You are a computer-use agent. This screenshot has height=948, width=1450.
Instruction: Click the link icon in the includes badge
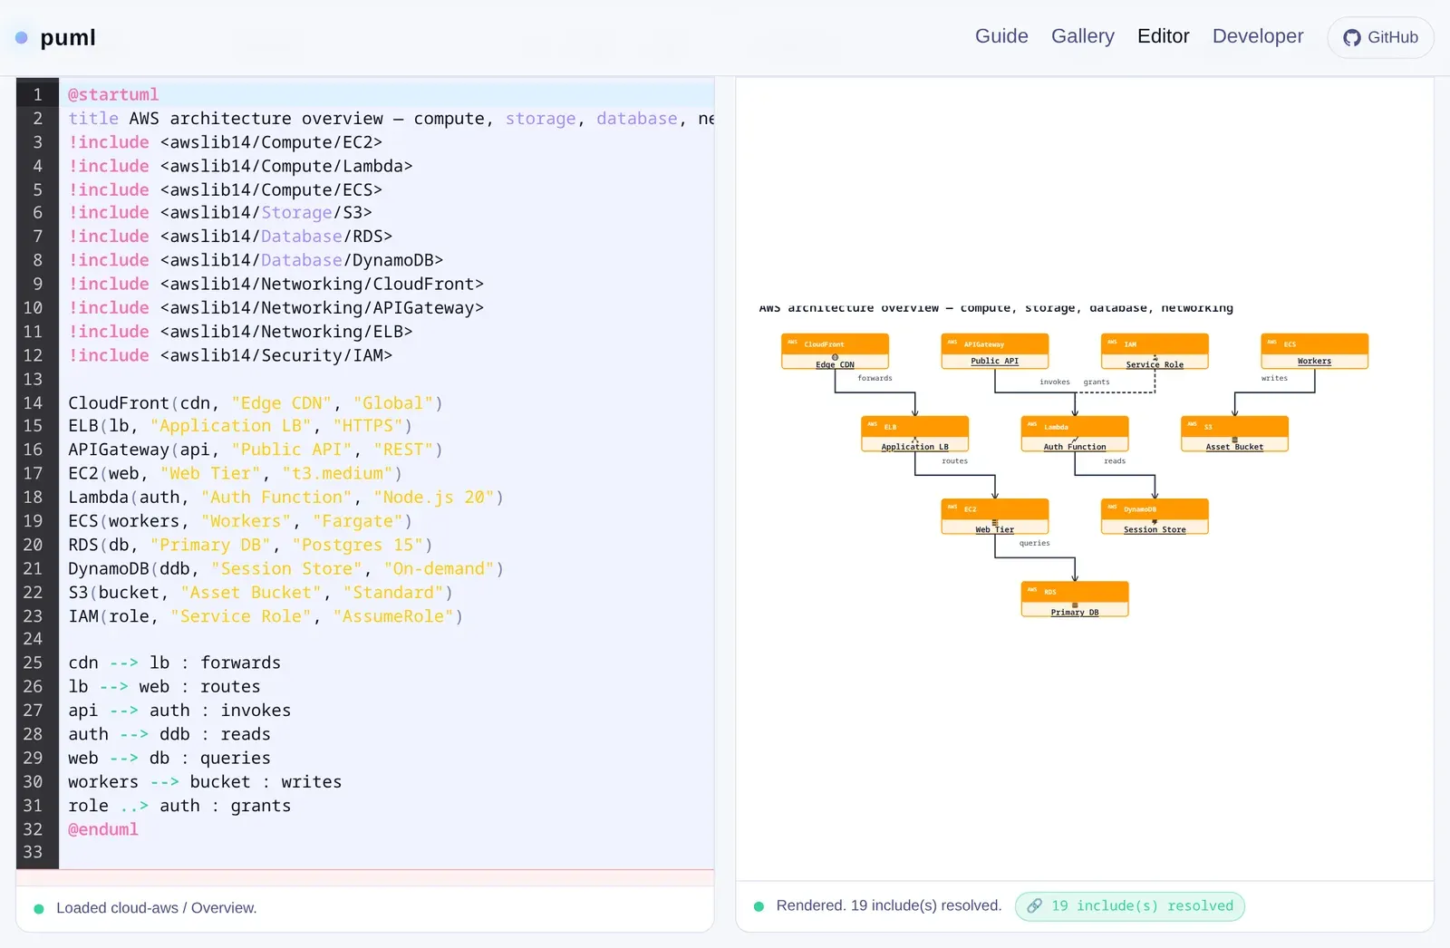[1034, 905]
